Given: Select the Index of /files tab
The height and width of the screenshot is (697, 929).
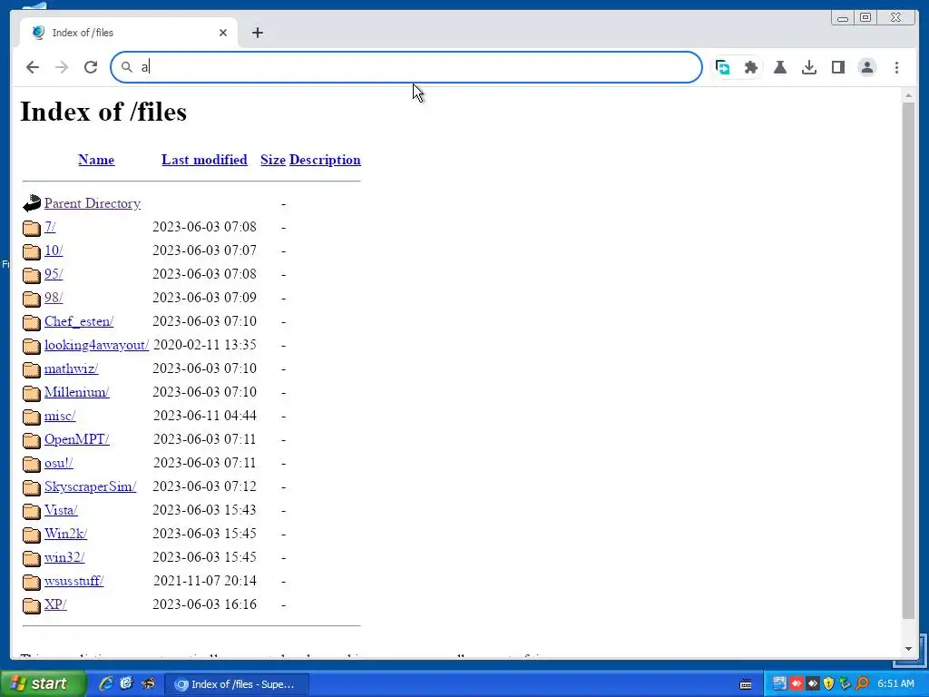Looking at the screenshot, I should (x=129, y=33).
